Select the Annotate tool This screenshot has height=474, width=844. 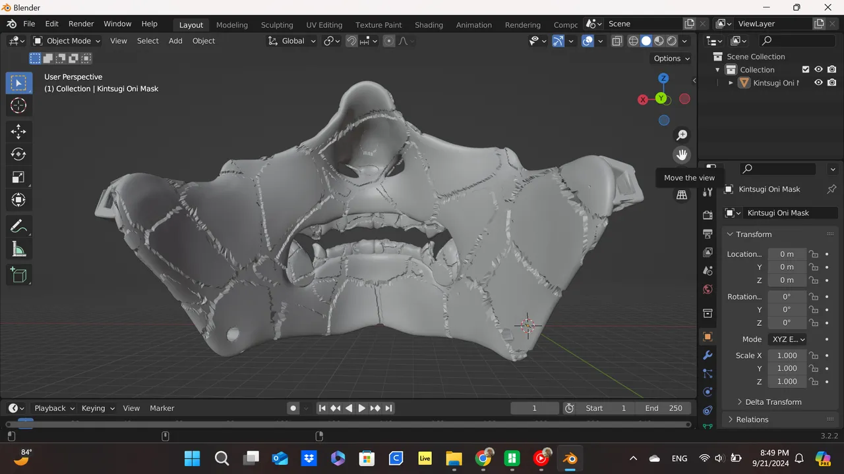(x=18, y=226)
